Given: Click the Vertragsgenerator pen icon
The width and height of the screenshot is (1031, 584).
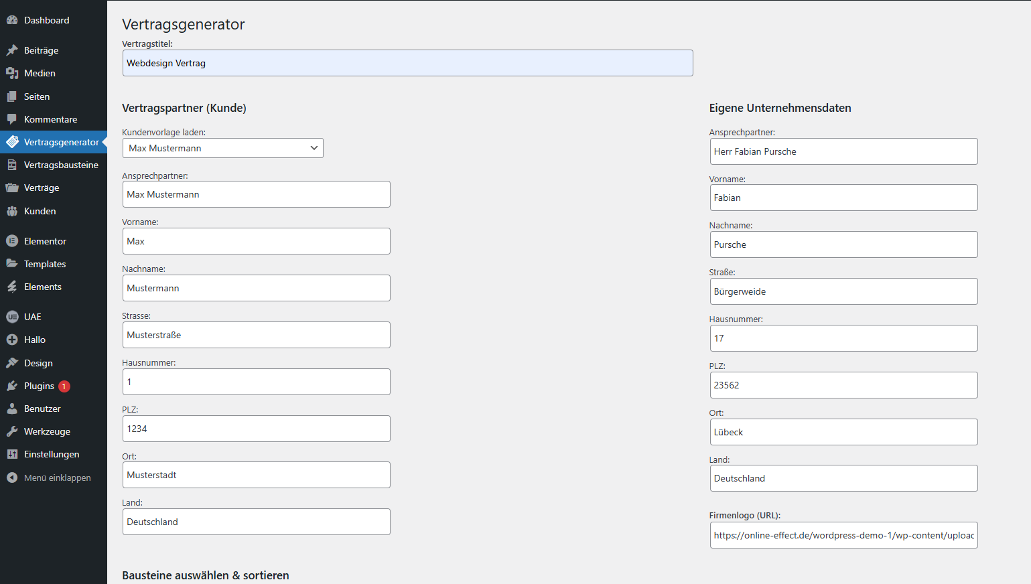Looking at the screenshot, I should [12, 142].
